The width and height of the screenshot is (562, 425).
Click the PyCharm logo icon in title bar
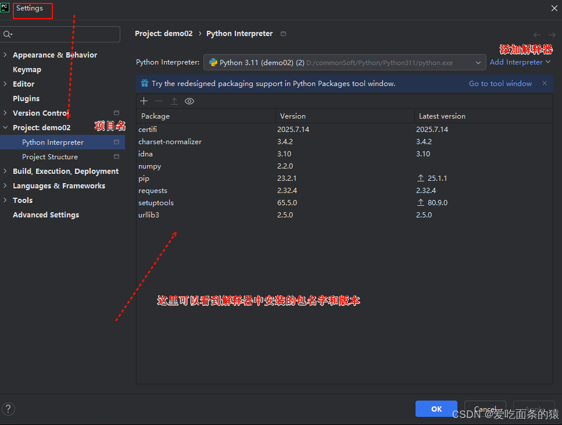(x=5, y=8)
